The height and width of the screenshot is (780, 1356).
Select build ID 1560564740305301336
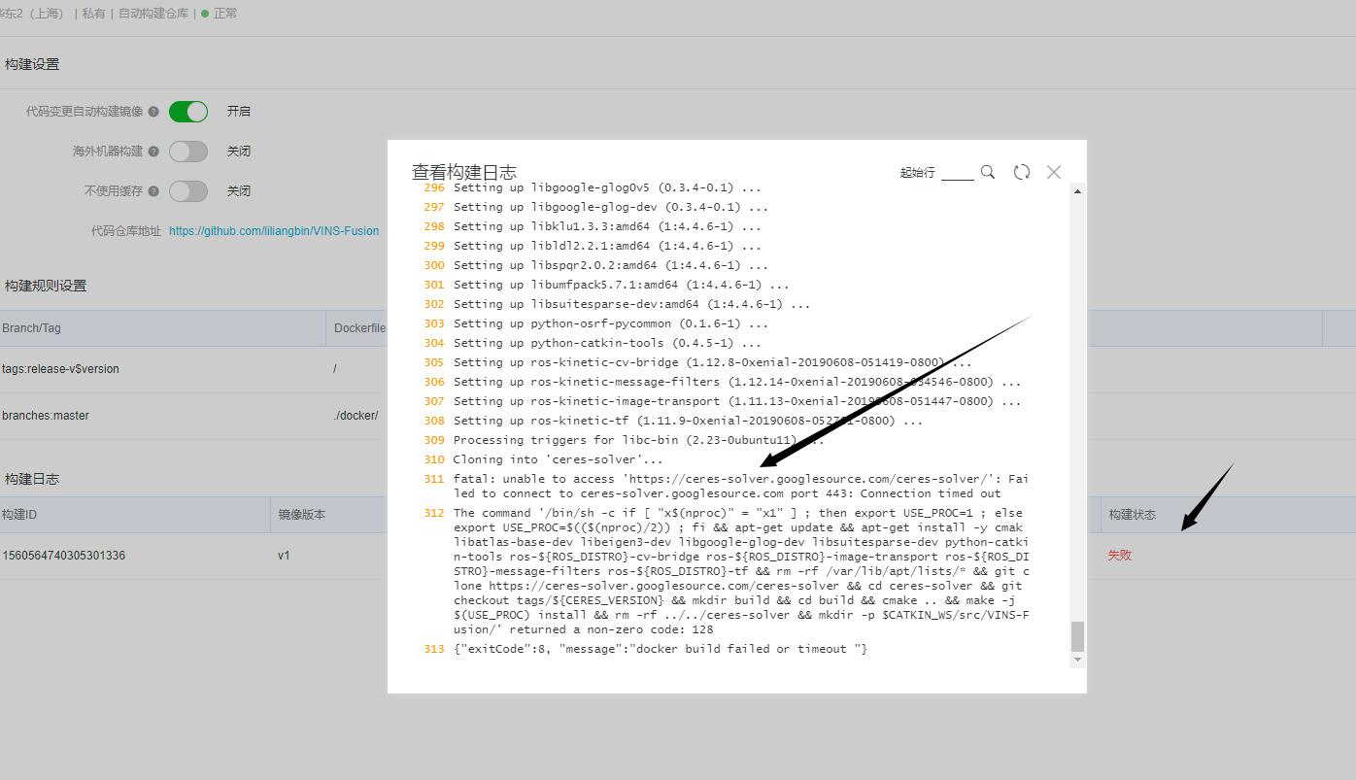pyautogui.click(x=63, y=556)
